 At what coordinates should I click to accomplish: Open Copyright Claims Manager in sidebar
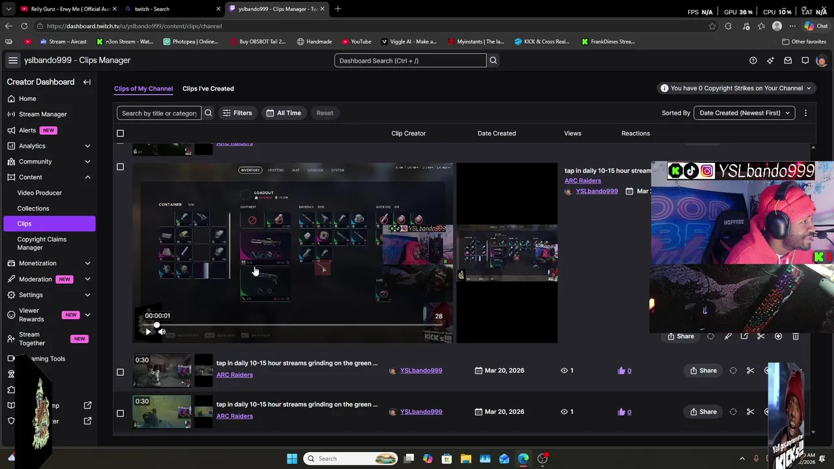42,244
